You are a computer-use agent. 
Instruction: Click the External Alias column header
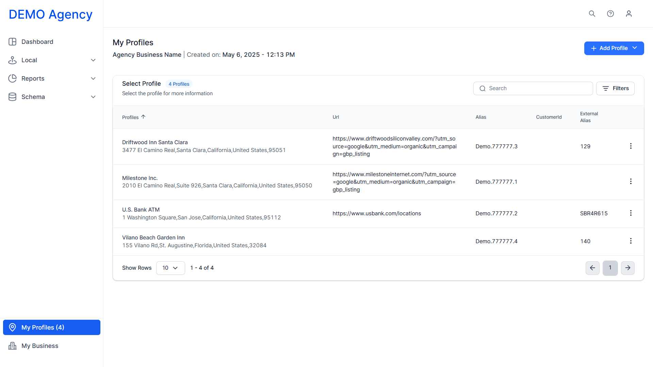[589, 117]
